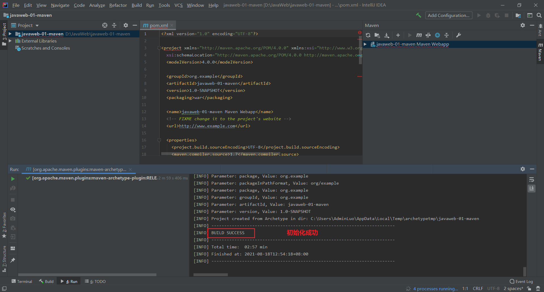Toggle Skip Tests mode in Maven

coord(437,35)
